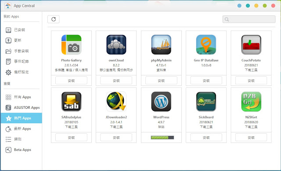Click the Photo Gallery title text
Screen dimensions: 281x171
[x=71, y=60]
